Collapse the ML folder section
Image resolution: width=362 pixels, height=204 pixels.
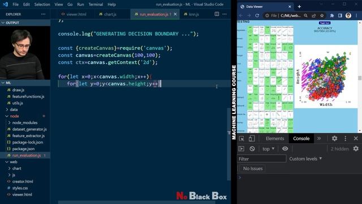click(x=25, y=83)
